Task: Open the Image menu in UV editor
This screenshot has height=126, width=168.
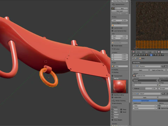Action: pos(149,52)
